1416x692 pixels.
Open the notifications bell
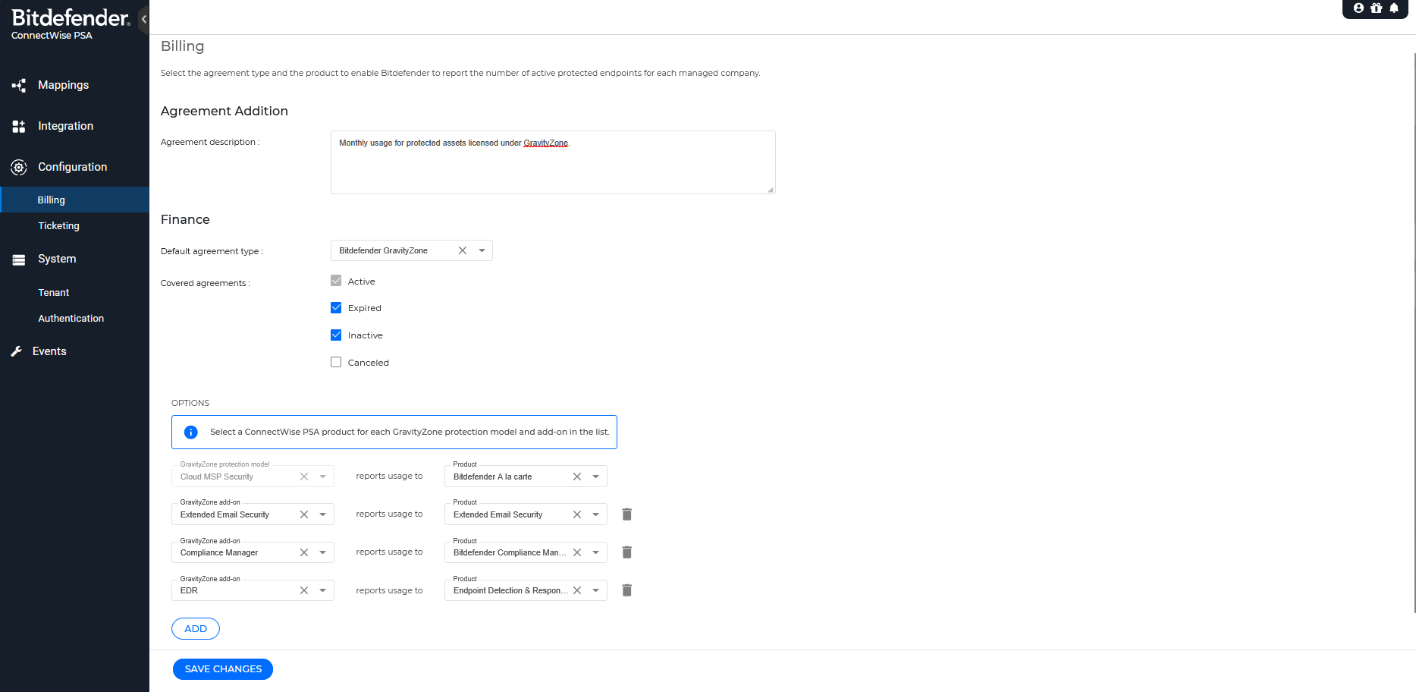(x=1394, y=8)
